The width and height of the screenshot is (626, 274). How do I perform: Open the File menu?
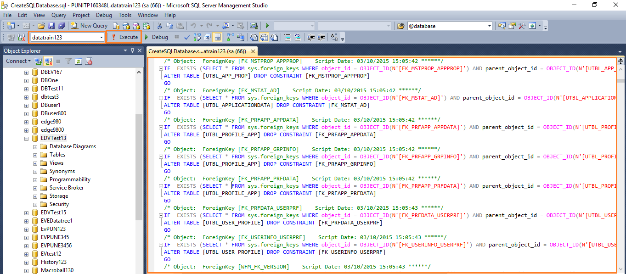[x=7, y=15]
